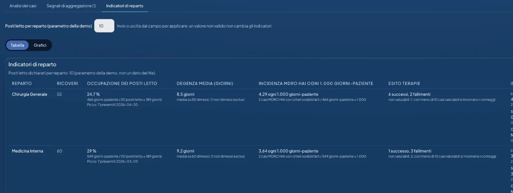Click the 29 % occupancy value

coord(92,151)
